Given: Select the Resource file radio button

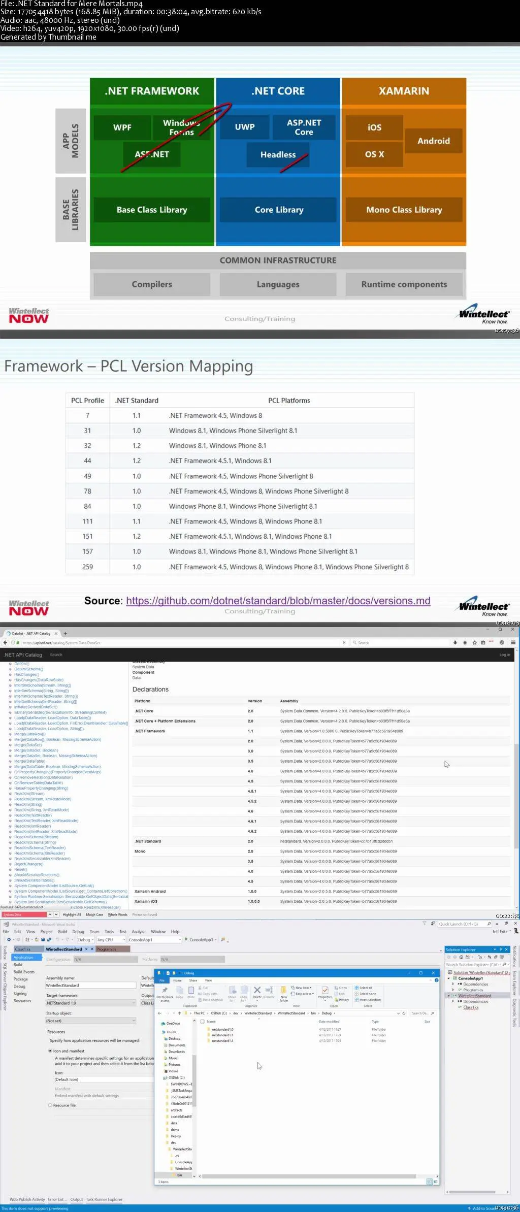Looking at the screenshot, I should 50,1105.
